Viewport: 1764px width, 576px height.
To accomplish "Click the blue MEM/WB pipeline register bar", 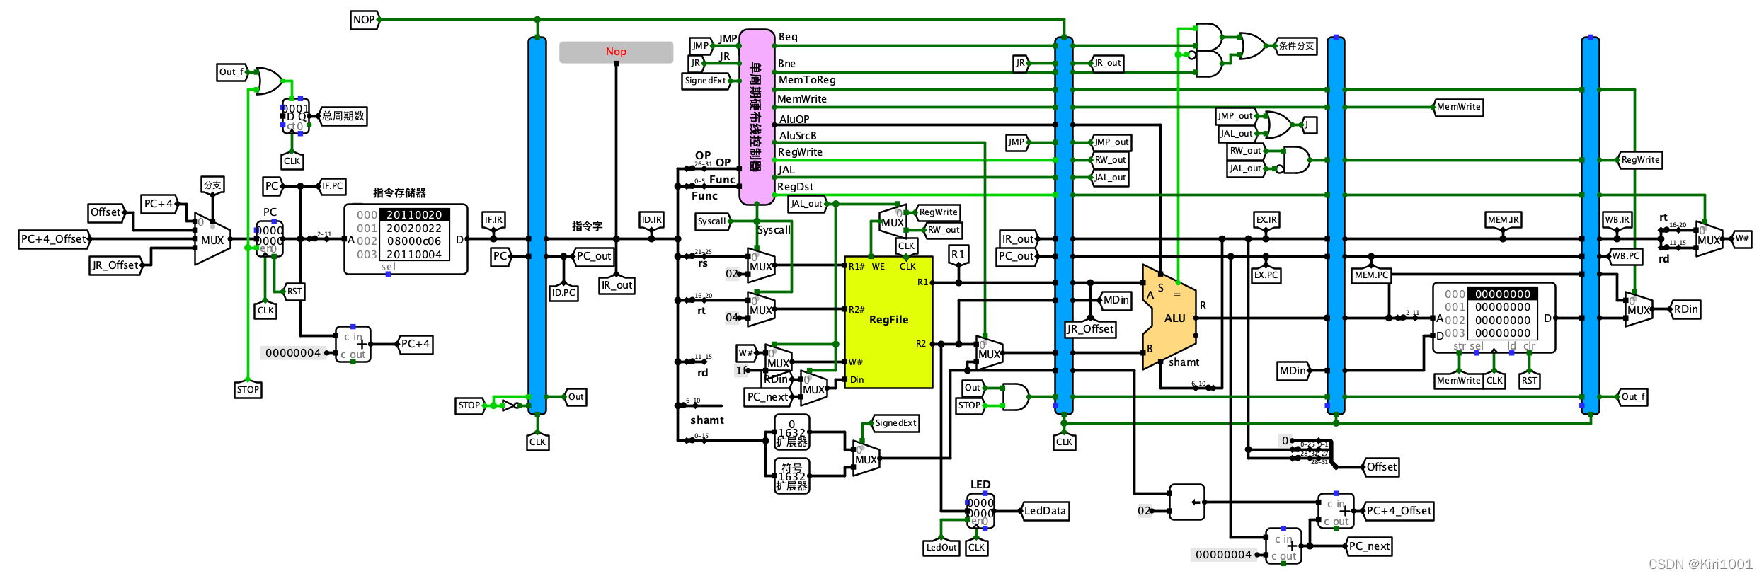I will pos(1591,225).
